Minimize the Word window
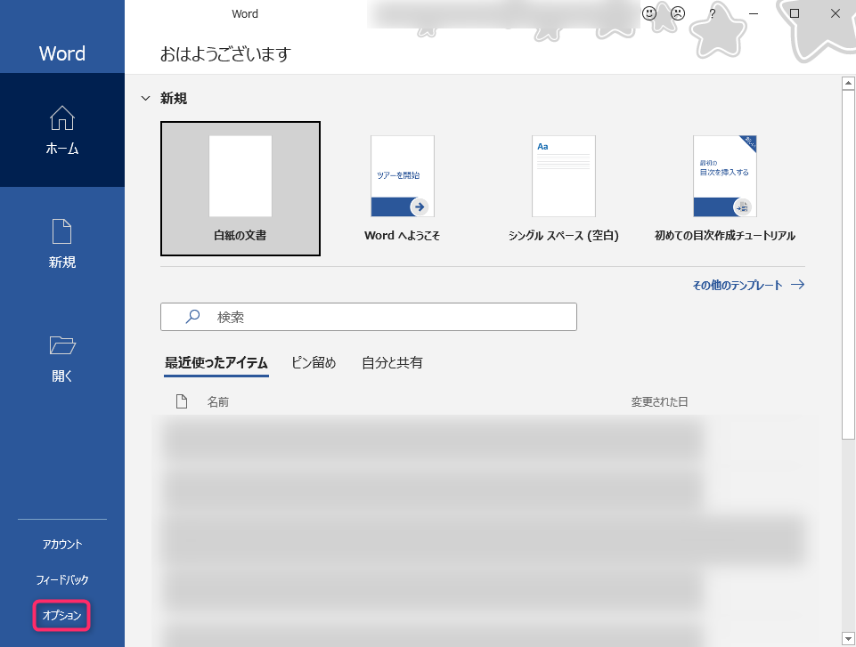Image resolution: width=856 pixels, height=647 pixels. [754, 13]
